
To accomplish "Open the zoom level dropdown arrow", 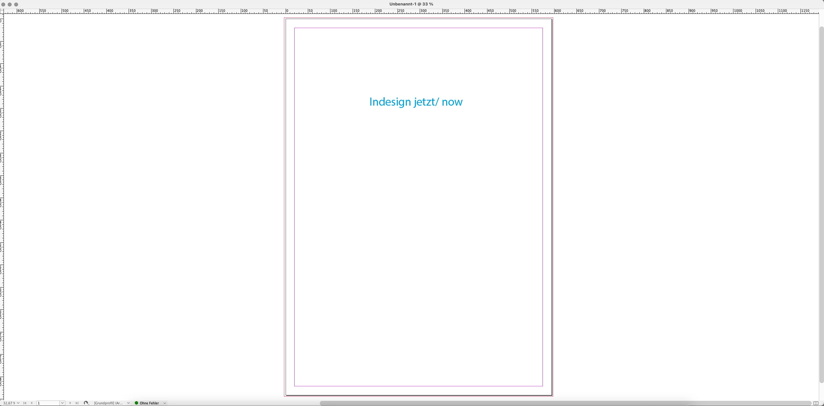I will [x=18, y=403].
